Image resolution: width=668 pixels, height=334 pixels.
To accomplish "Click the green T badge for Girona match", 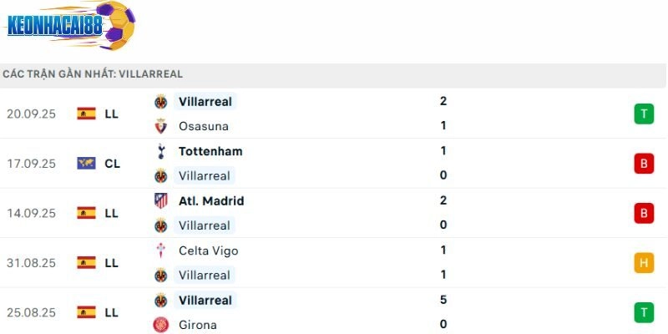I will 643,312.
